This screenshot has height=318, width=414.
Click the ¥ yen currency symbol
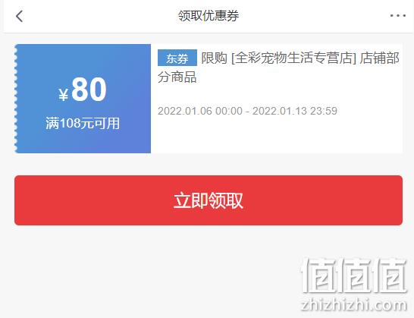click(64, 95)
